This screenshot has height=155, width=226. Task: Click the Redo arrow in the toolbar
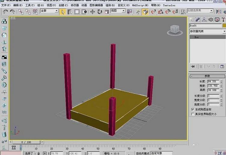12,11
